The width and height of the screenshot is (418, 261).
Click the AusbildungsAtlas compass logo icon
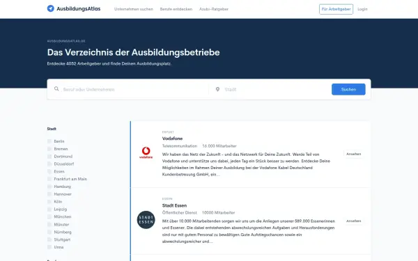(51, 8)
